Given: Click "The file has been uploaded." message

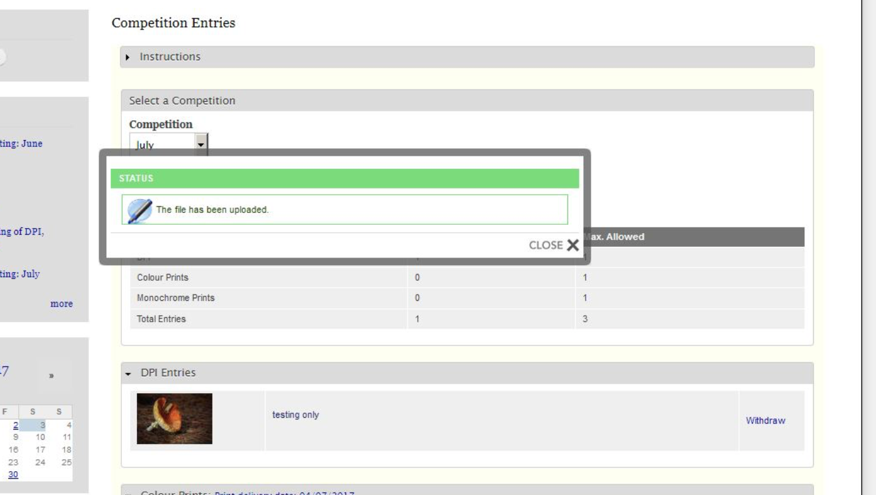Looking at the screenshot, I should pyautogui.click(x=212, y=210).
